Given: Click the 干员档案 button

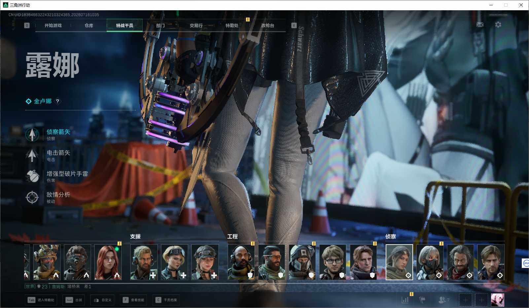Looking at the screenshot, I should tap(166, 300).
